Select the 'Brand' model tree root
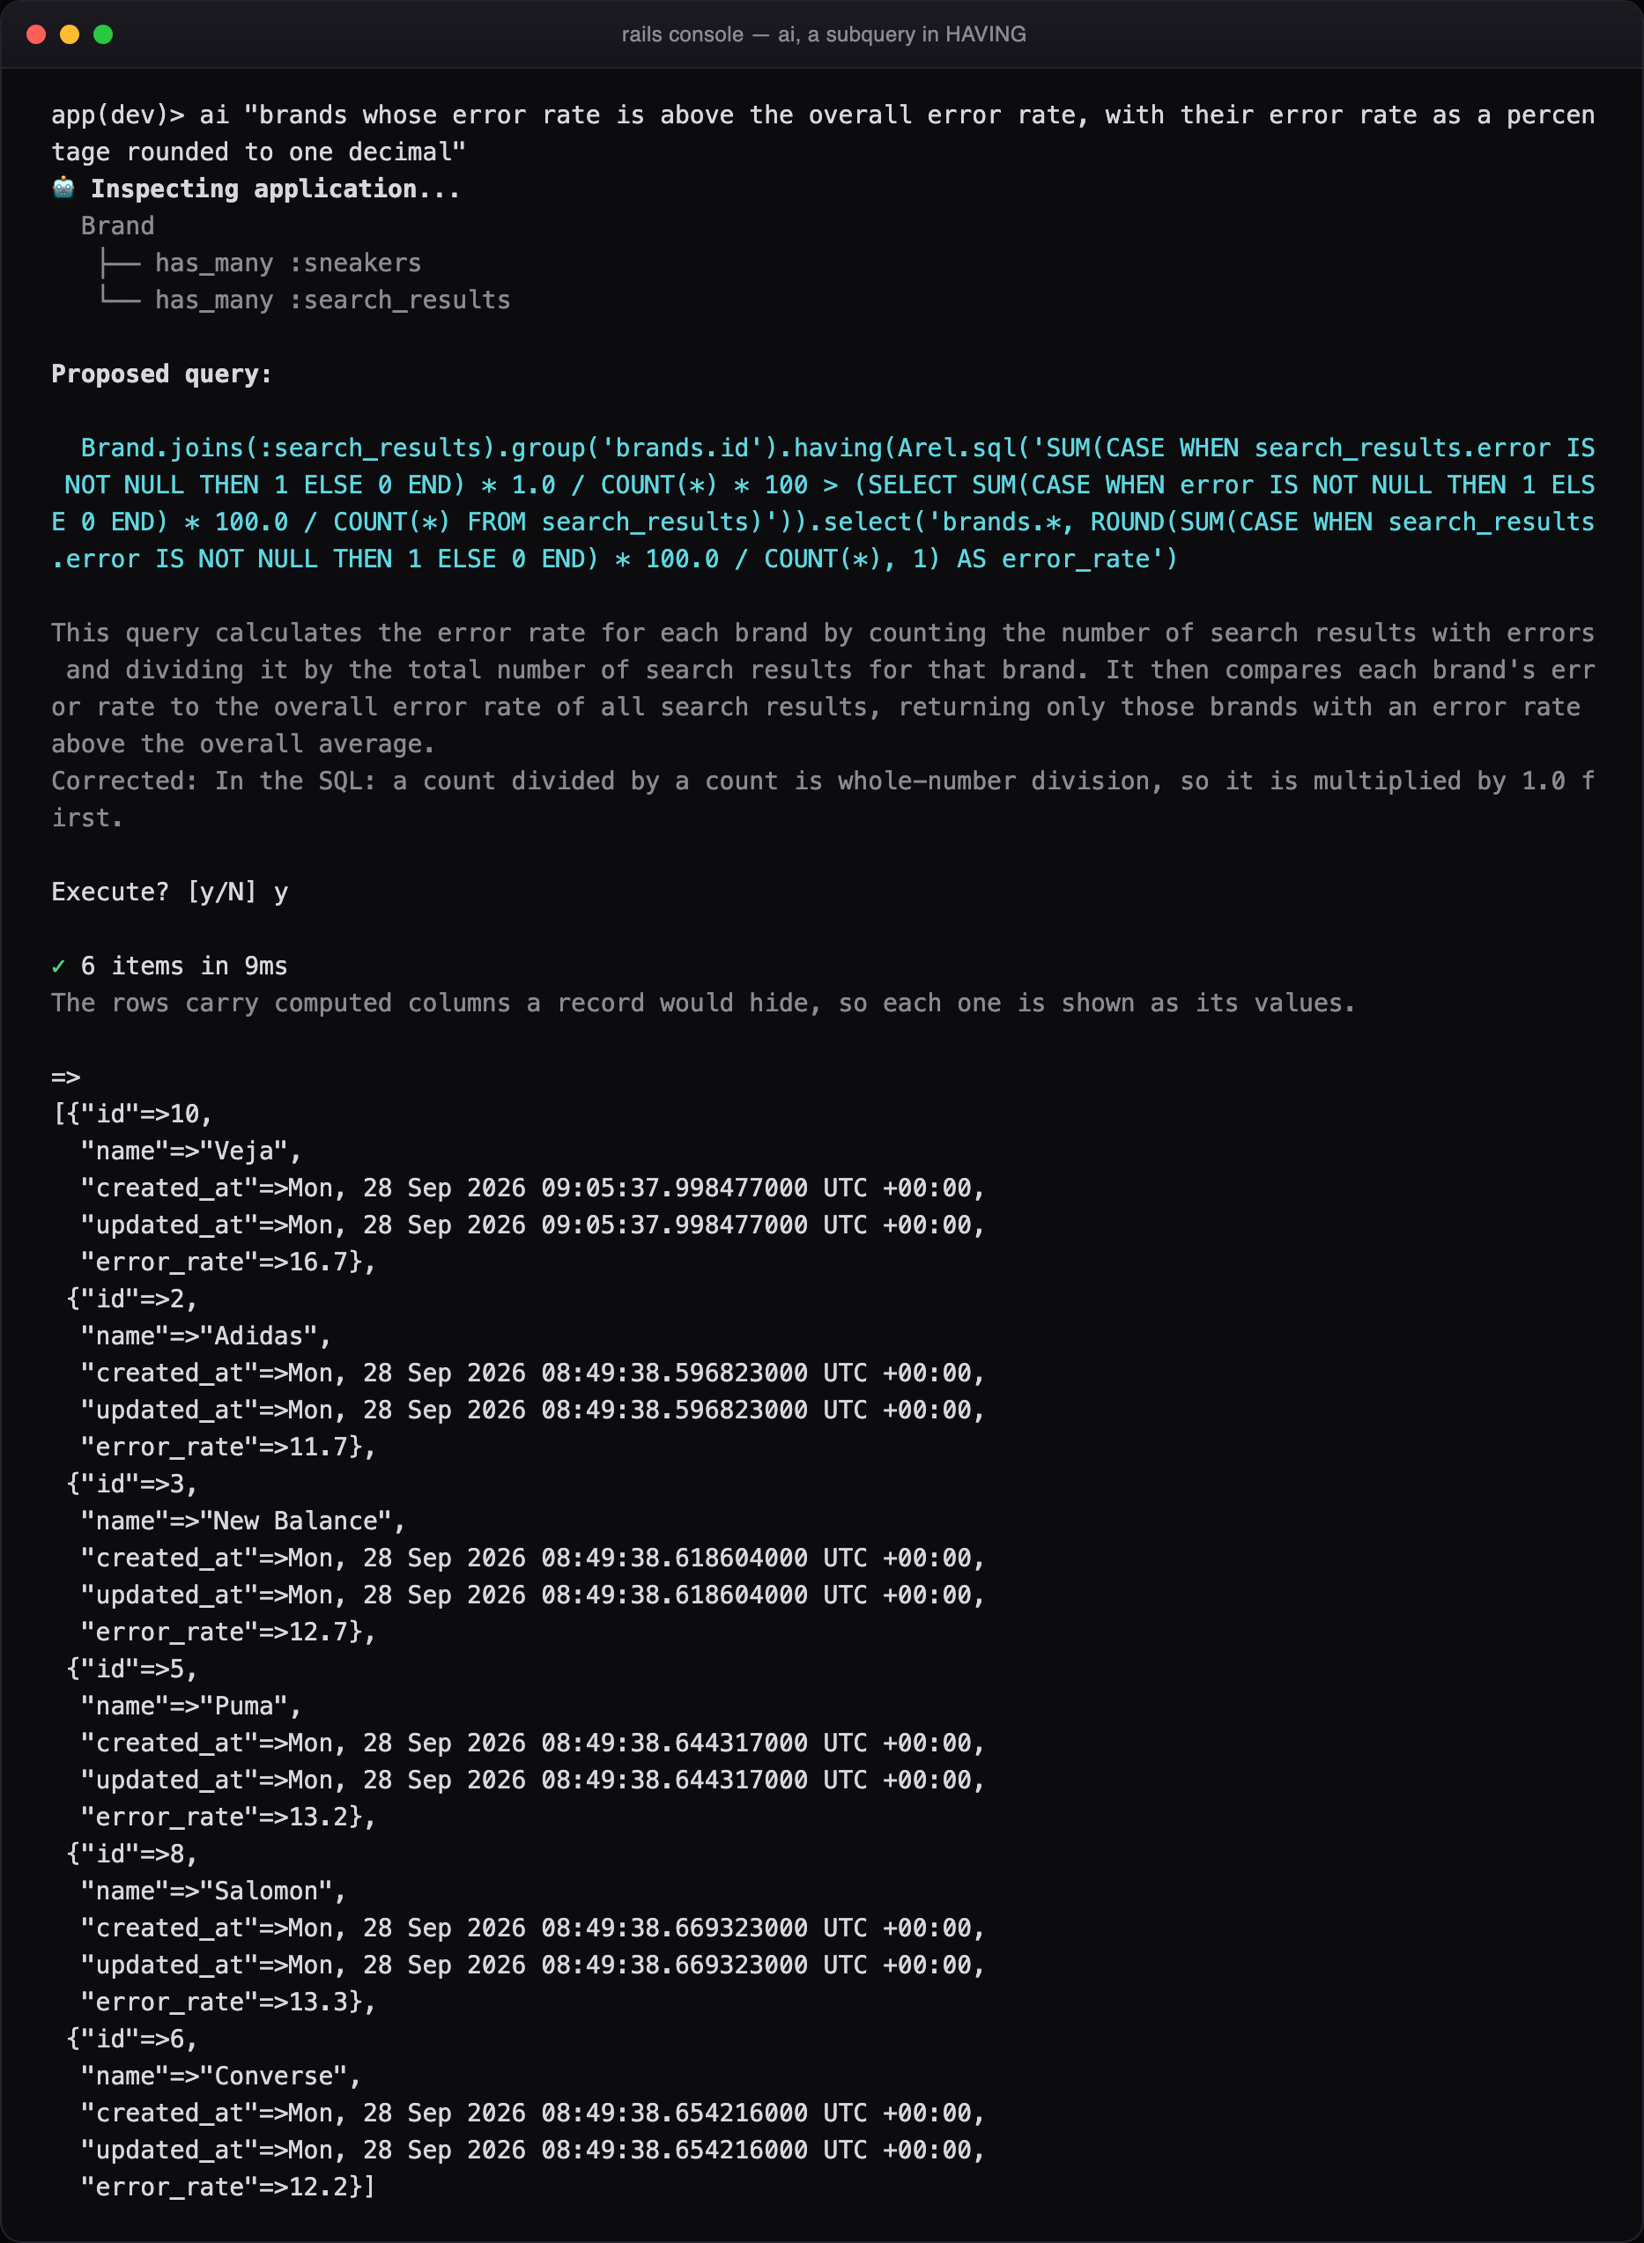1644x2243 pixels. [x=117, y=226]
